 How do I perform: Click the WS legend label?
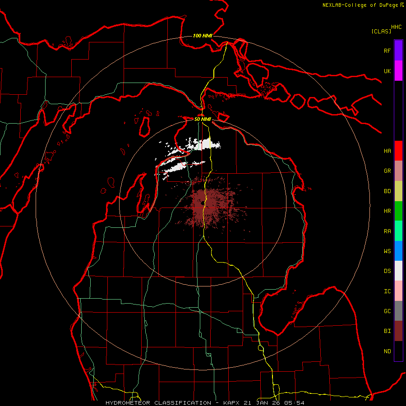pos(387,251)
